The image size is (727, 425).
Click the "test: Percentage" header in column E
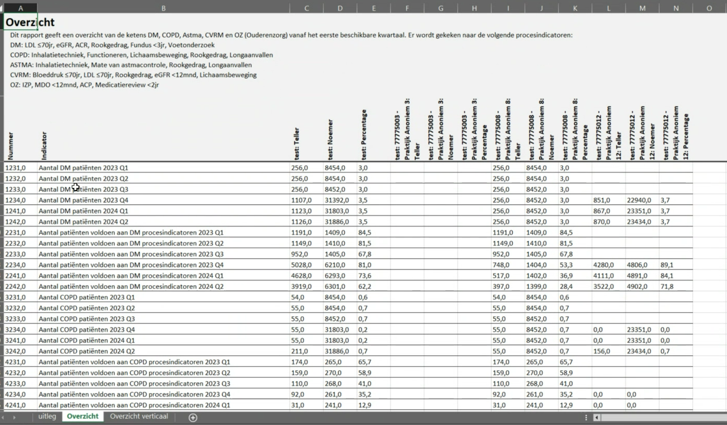pyautogui.click(x=374, y=129)
